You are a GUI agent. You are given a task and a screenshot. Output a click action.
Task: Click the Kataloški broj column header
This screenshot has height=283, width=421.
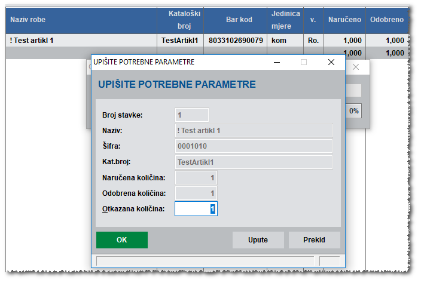pos(180,20)
